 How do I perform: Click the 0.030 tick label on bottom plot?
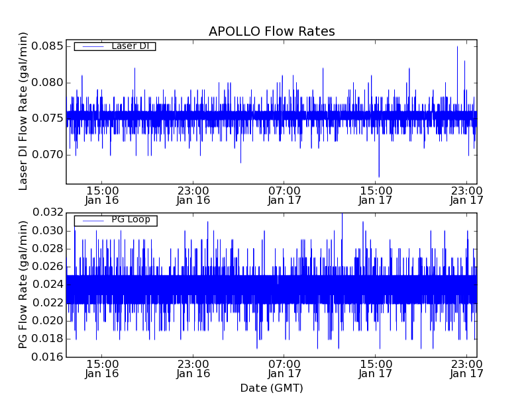(48, 231)
